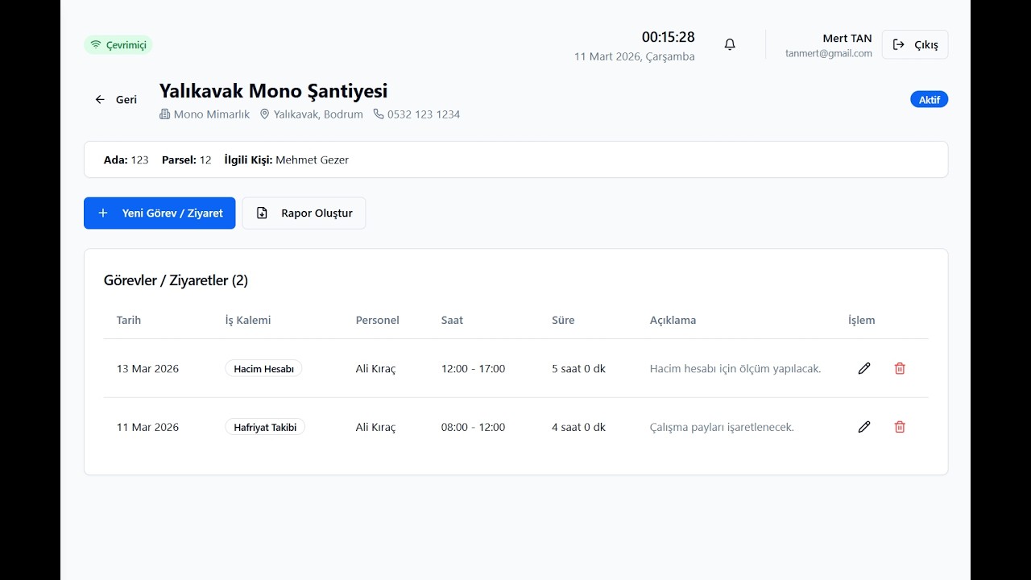Click the Tarih column header

[x=129, y=320]
